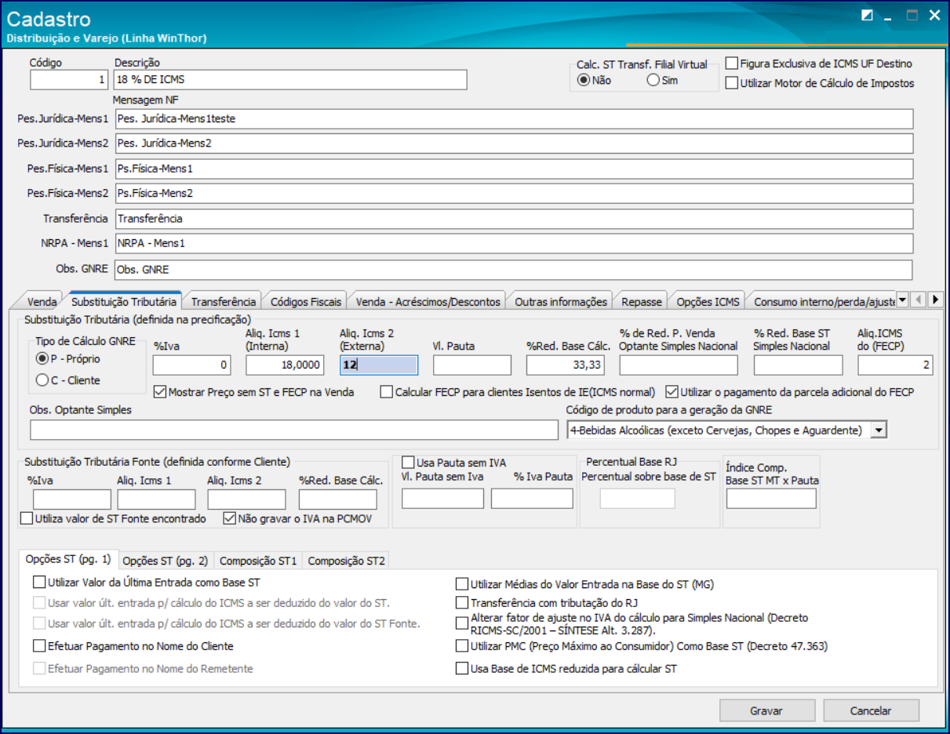950x734 pixels.
Task: Click the Cancelar button
Action: point(871,710)
